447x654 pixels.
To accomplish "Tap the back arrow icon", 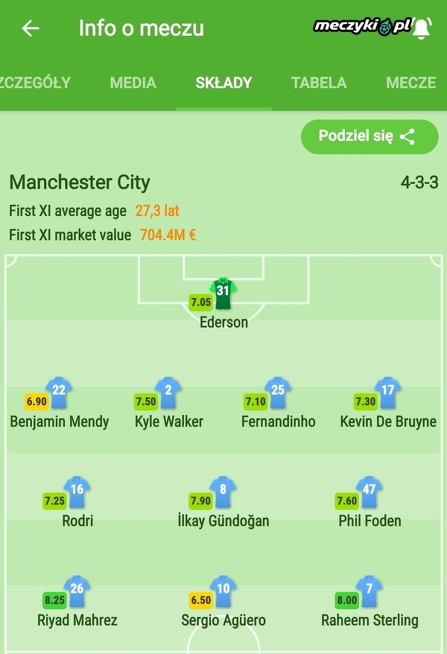I will pyautogui.click(x=31, y=29).
